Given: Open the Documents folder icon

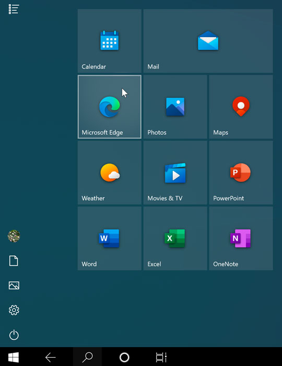Looking at the screenshot, I should tap(14, 261).
